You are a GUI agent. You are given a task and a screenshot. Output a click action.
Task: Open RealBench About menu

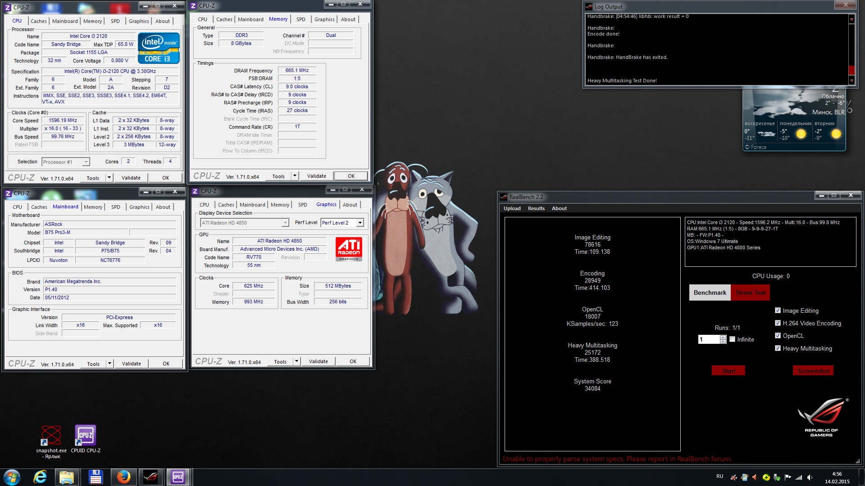[x=559, y=208]
